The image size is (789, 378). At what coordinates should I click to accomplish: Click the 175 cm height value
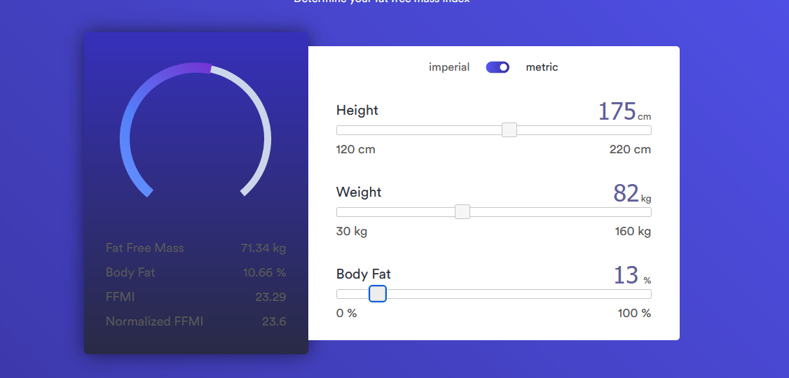click(x=624, y=111)
